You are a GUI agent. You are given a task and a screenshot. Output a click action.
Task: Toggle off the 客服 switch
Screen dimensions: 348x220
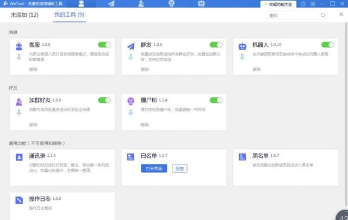coord(104,45)
